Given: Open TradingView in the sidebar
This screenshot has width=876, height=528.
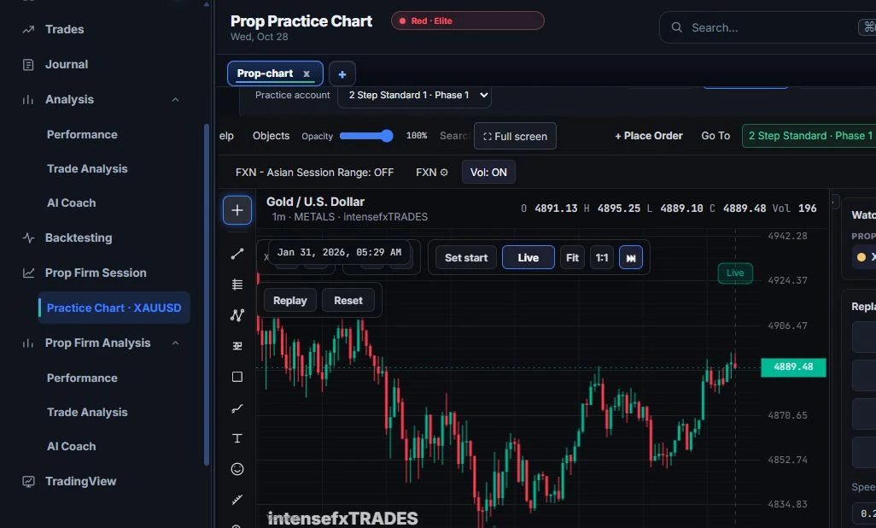Looking at the screenshot, I should 80,481.
